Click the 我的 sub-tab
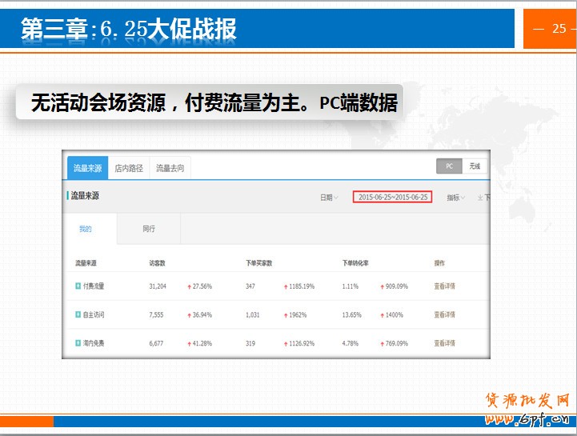This screenshot has width=577, height=436. pos(86,229)
